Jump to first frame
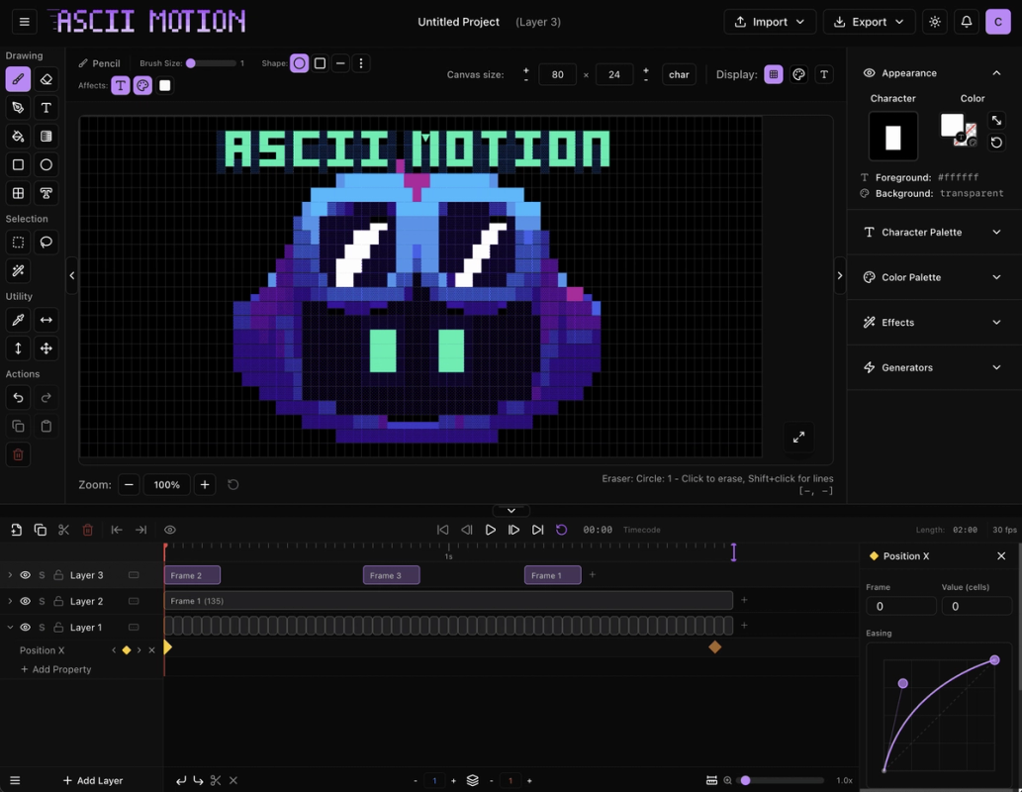The width and height of the screenshot is (1022, 792). (x=442, y=530)
